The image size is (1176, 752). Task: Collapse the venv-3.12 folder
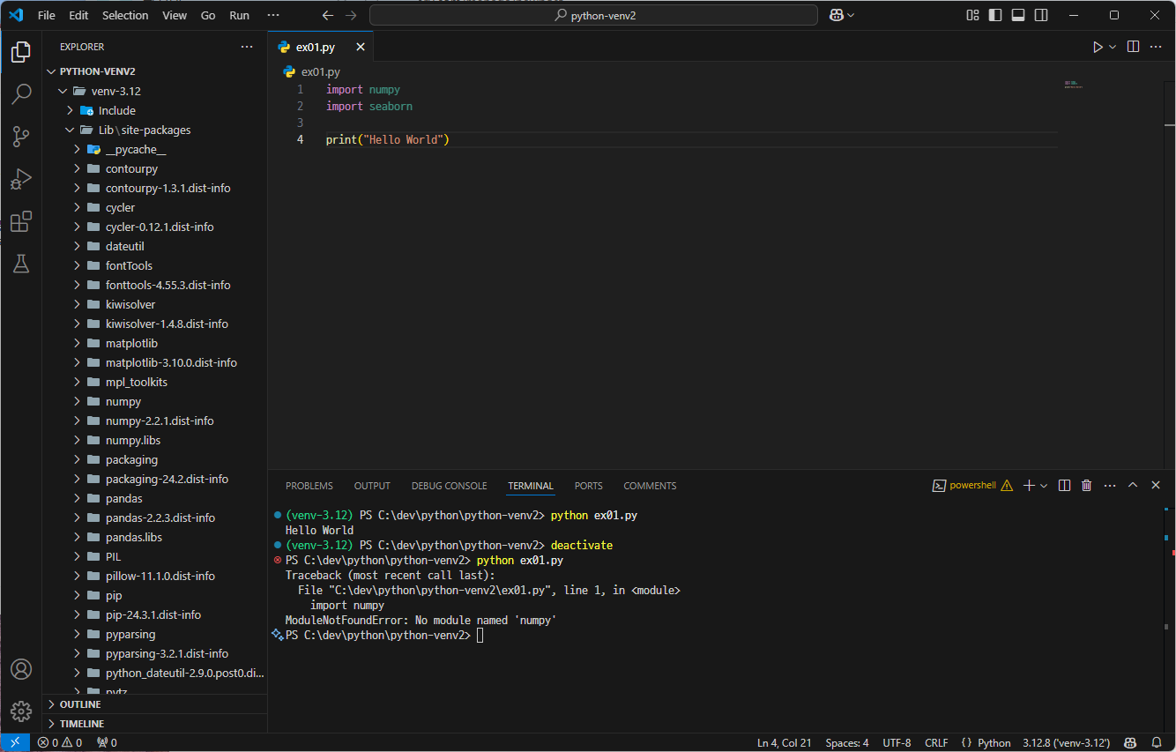(154, 91)
